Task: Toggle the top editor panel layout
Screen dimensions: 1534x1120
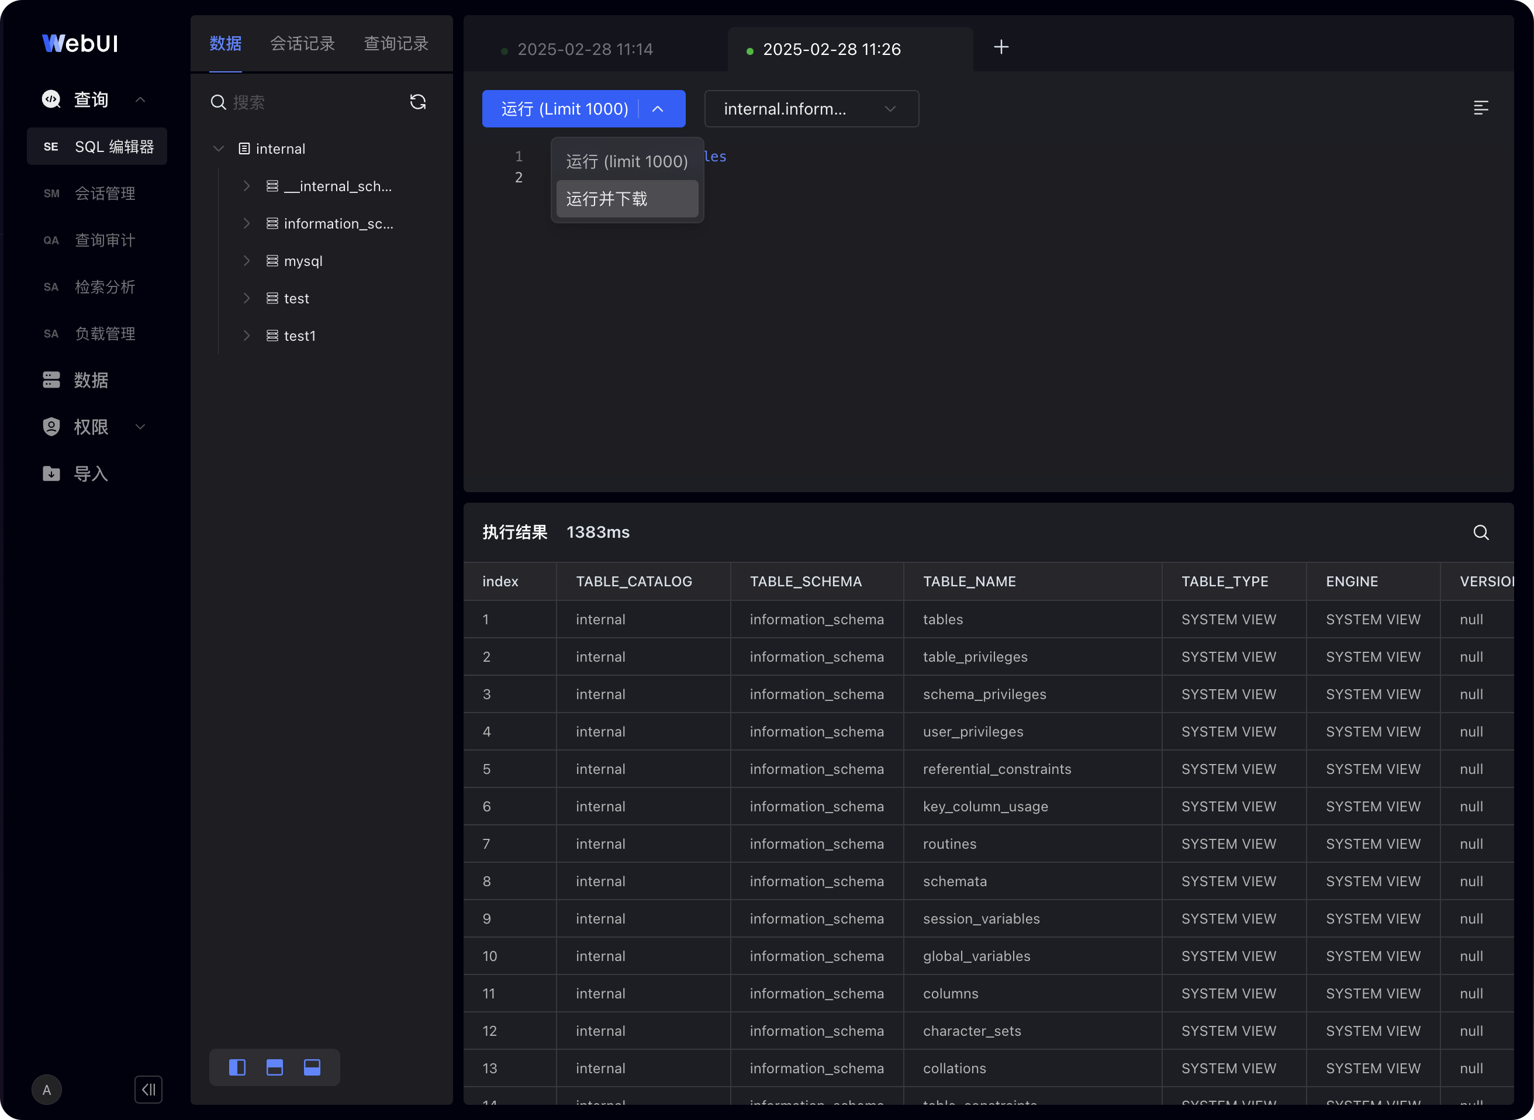Action: click(x=275, y=1067)
